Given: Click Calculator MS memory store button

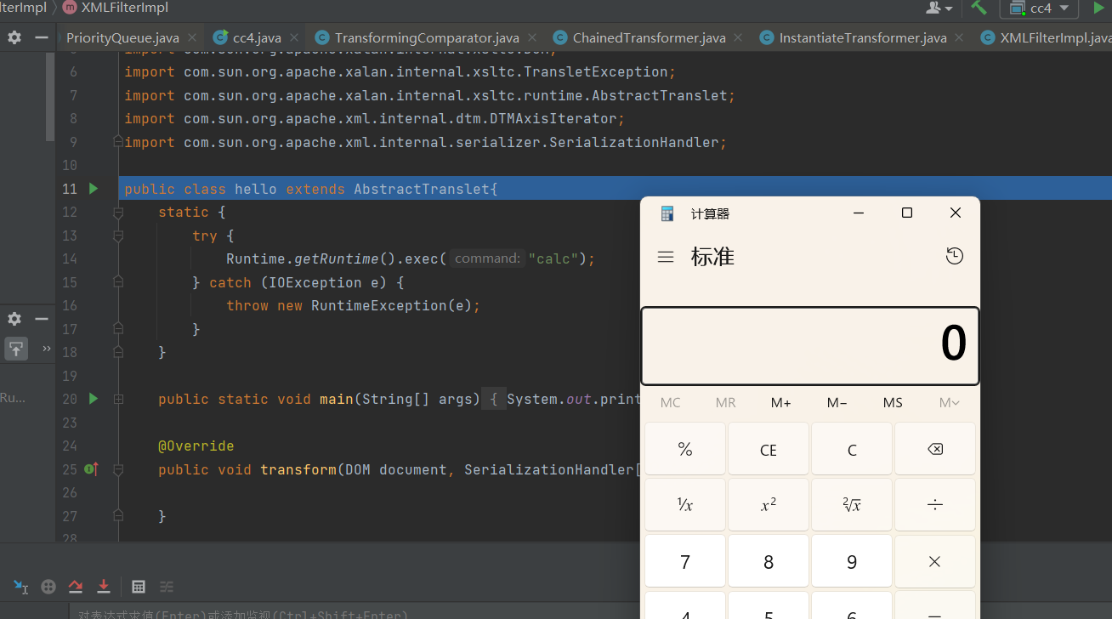Looking at the screenshot, I should click(x=893, y=402).
